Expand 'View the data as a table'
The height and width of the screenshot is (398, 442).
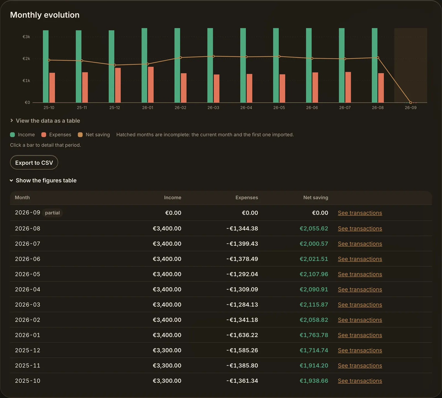[x=45, y=121]
